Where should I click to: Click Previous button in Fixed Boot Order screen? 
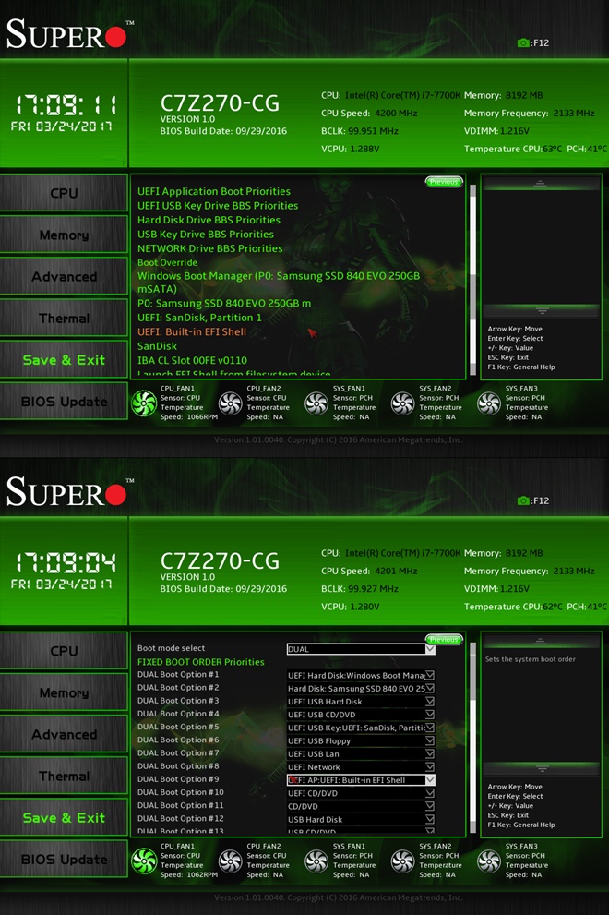[x=444, y=640]
